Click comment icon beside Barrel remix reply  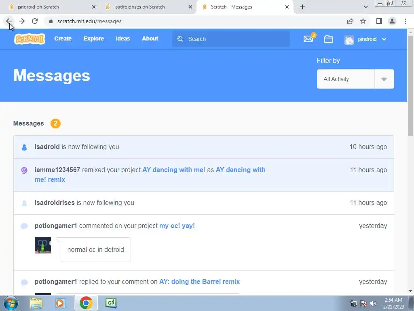point(24,282)
